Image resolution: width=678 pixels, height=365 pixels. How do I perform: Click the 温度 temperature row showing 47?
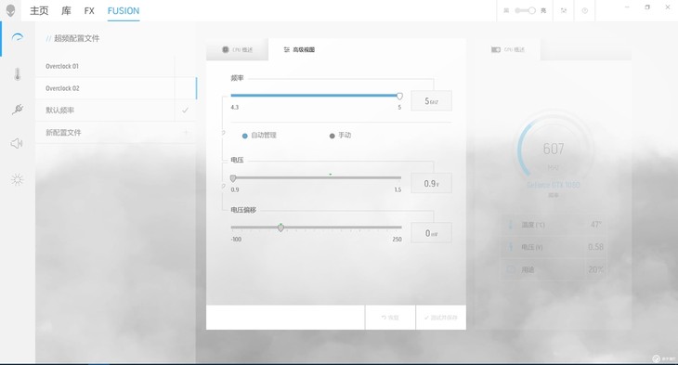pyautogui.click(x=554, y=225)
